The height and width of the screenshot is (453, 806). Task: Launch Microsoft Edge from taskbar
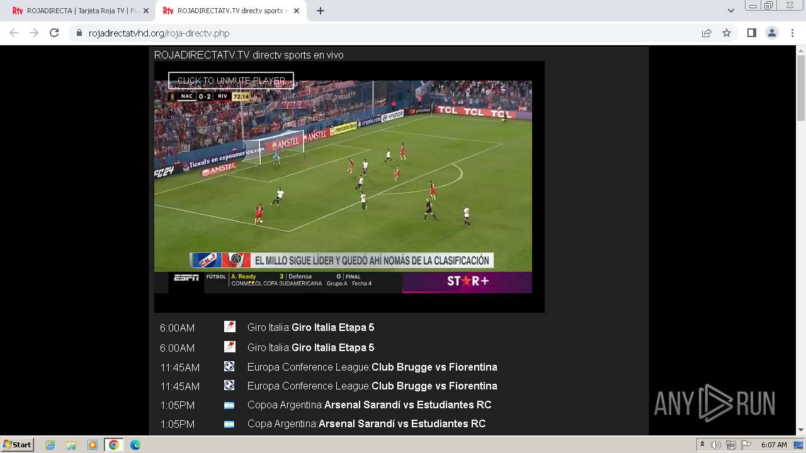pyautogui.click(x=135, y=445)
